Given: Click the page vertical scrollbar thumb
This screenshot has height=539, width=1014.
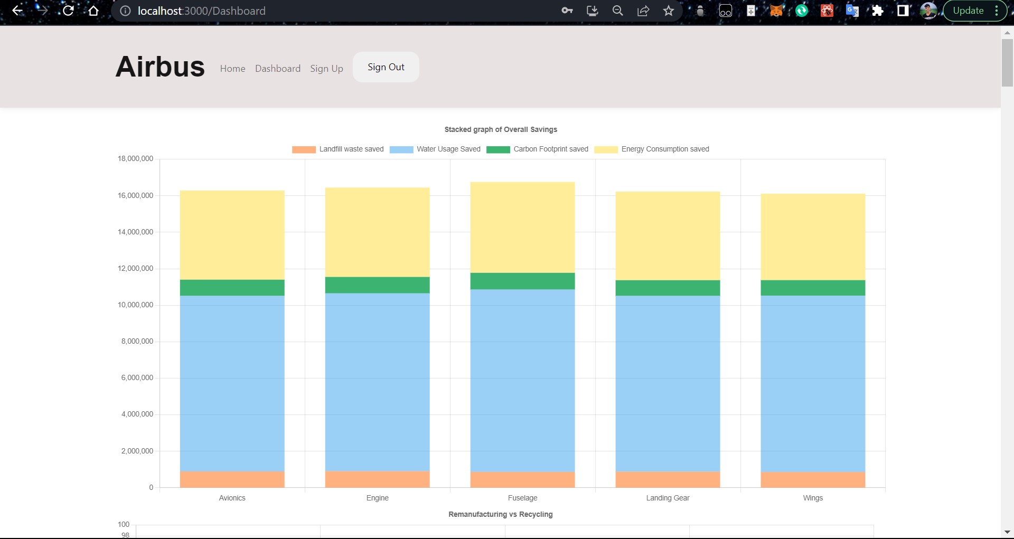Looking at the screenshot, I should (1007, 62).
